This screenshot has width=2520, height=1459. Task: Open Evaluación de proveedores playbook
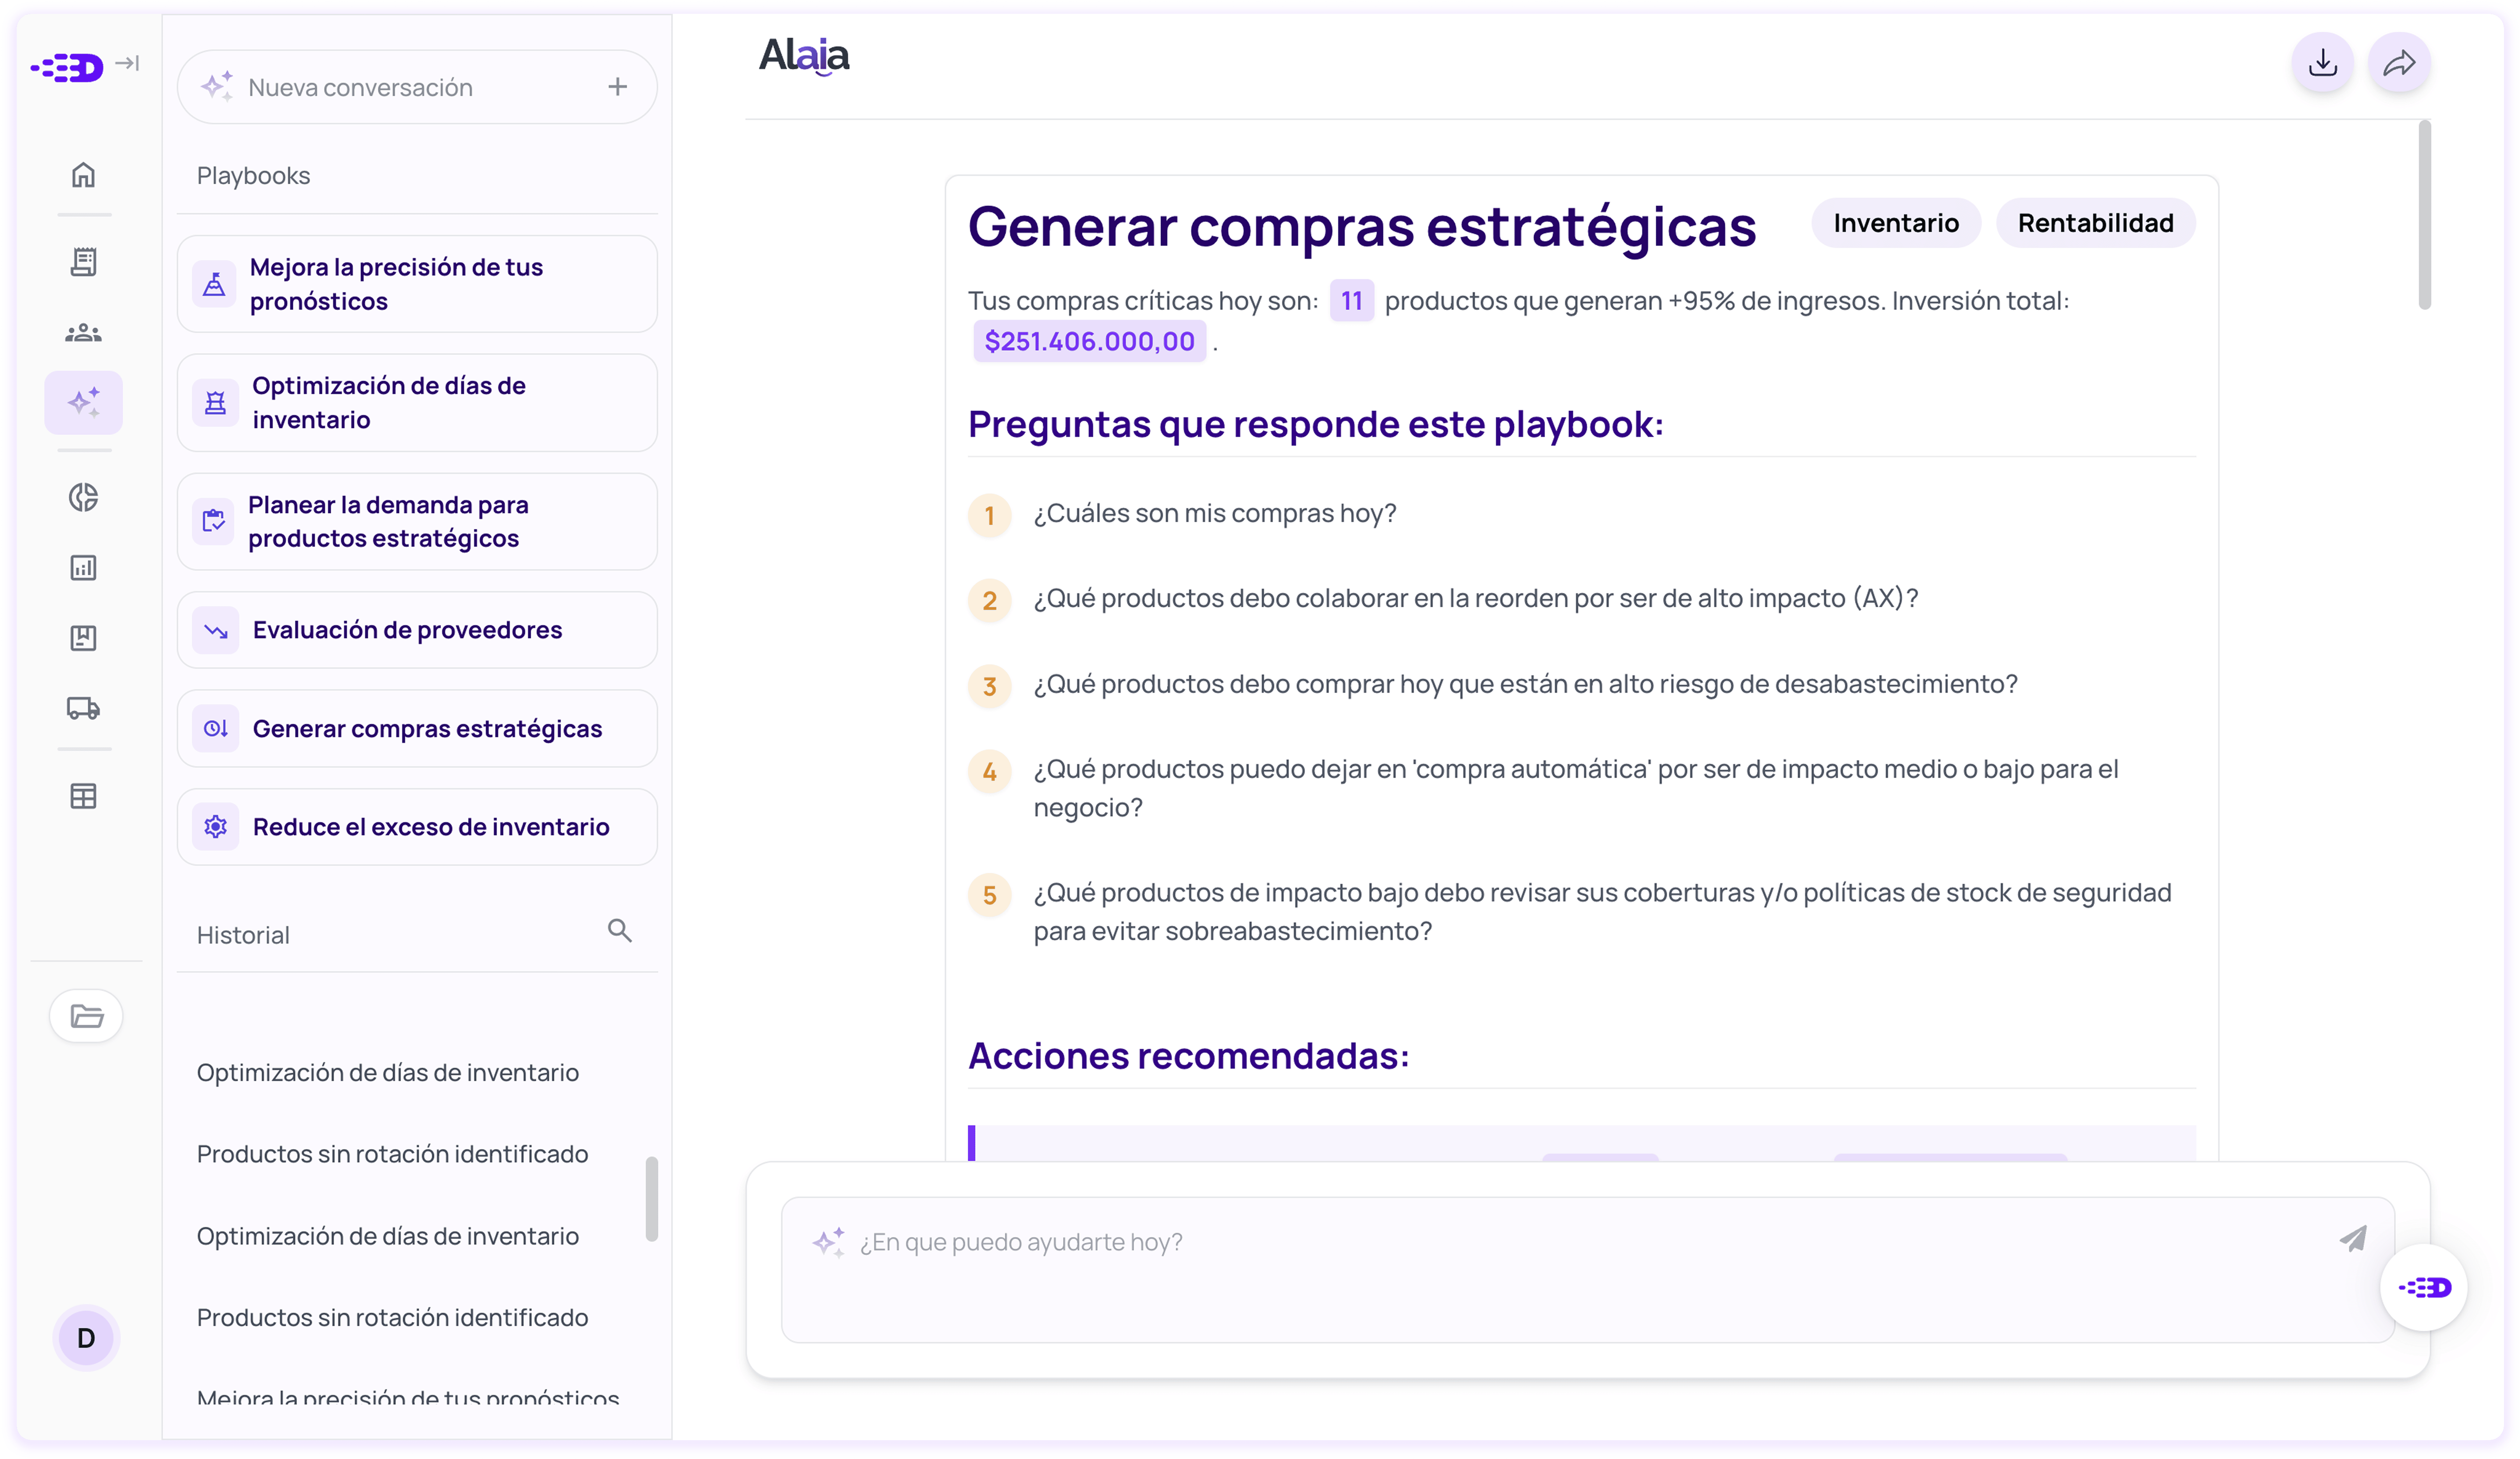pyautogui.click(x=417, y=630)
